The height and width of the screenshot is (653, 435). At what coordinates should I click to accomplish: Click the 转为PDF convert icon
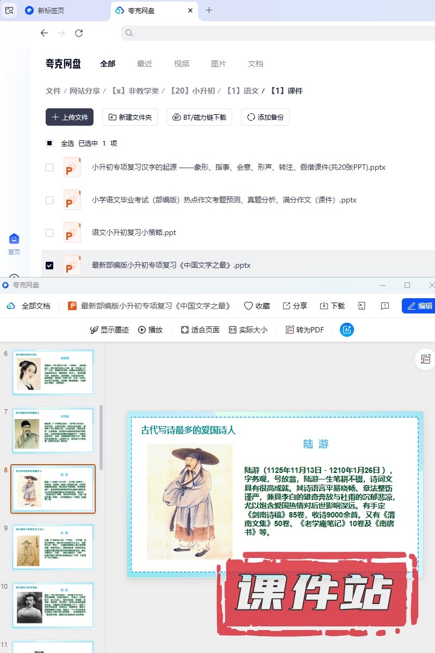point(290,330)
